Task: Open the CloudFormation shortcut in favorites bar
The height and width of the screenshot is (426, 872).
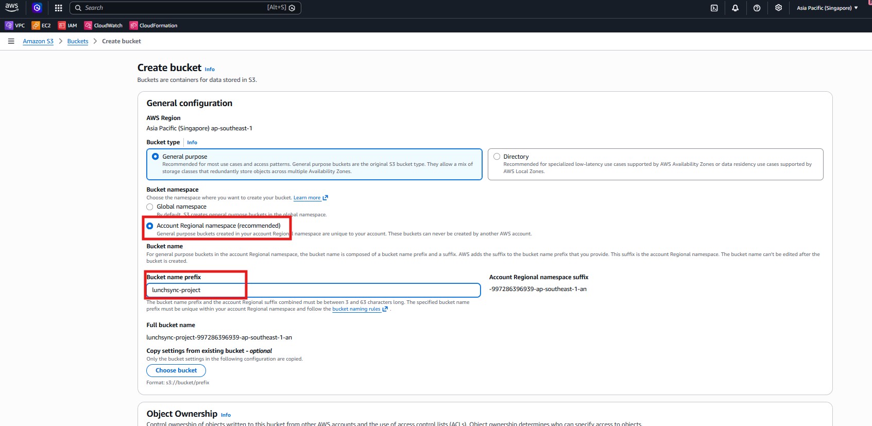Action: (x=153, y=25)
